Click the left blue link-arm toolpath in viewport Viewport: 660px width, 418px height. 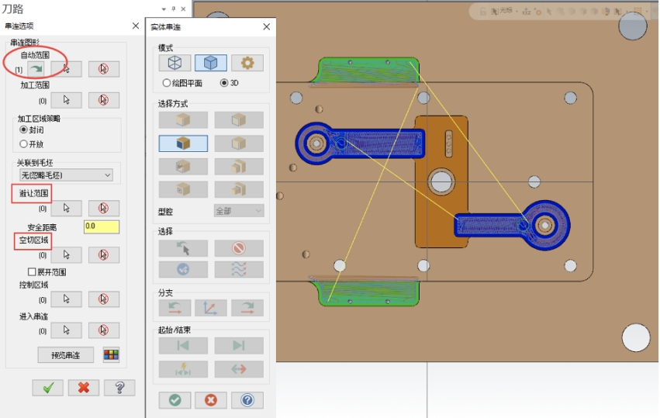(360, 143)
